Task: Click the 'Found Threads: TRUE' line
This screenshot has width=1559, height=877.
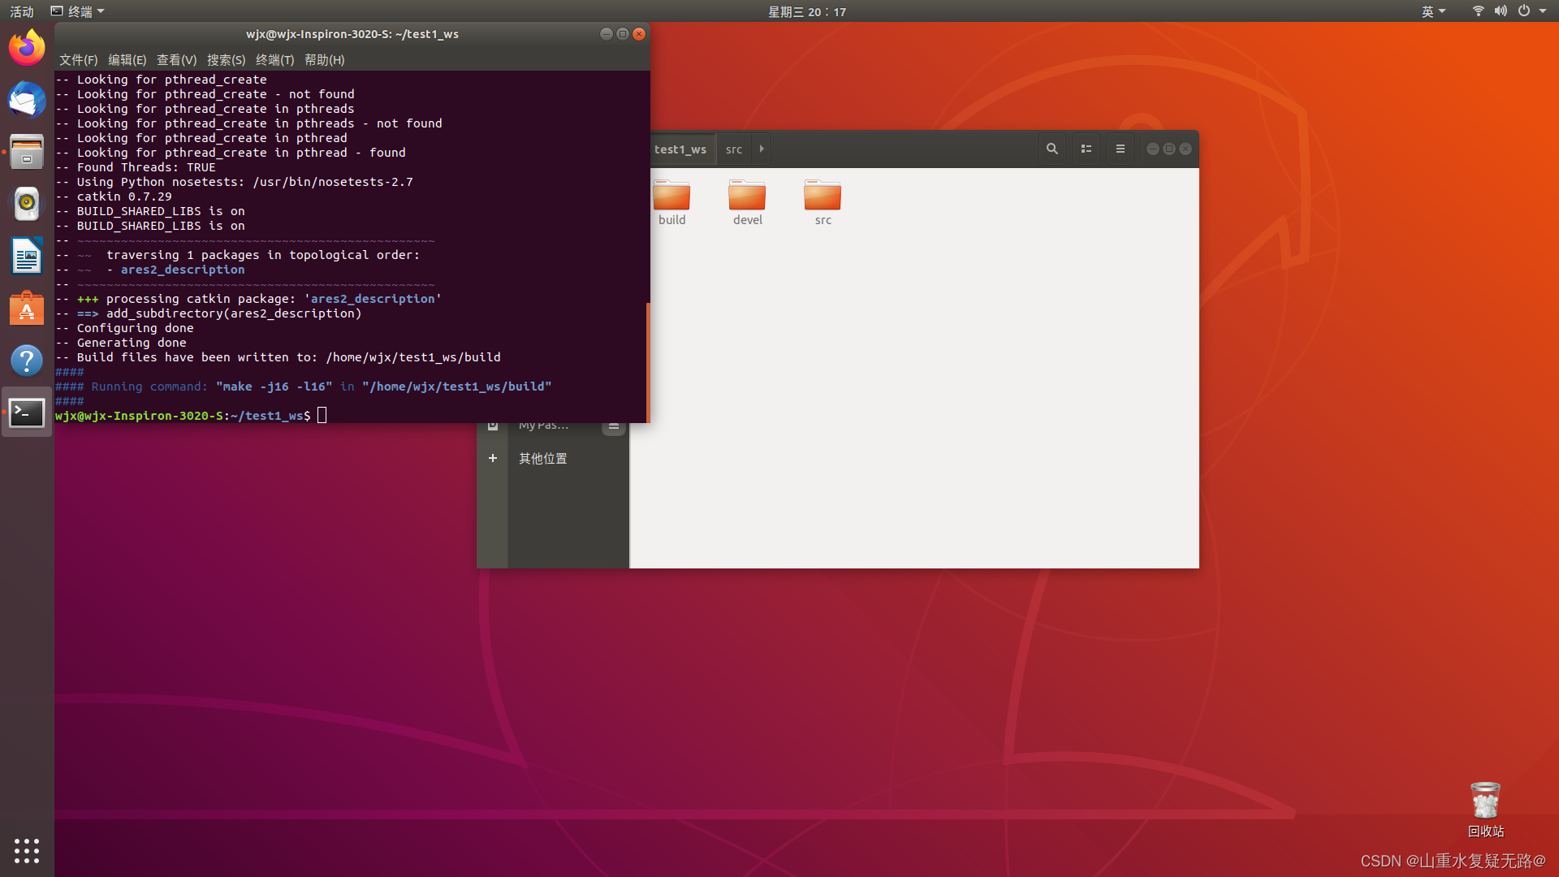Action: [x=136, y=167]
